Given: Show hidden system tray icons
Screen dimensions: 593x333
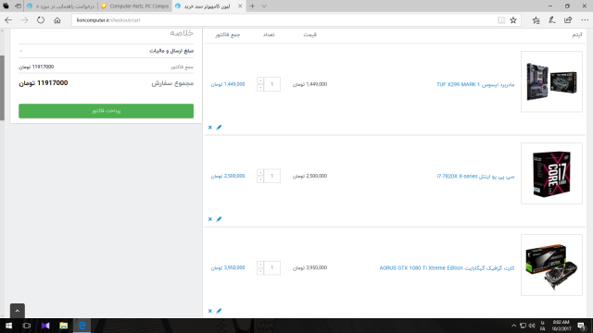Looking at the screenshot, I should 513,326.
